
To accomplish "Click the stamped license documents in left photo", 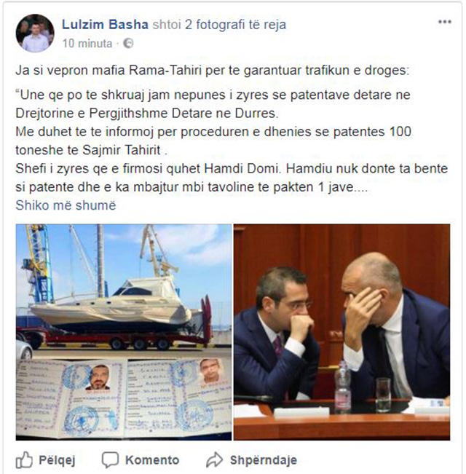I will point(124,397).
